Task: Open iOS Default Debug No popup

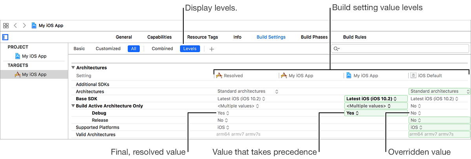Action: [416, 113]
